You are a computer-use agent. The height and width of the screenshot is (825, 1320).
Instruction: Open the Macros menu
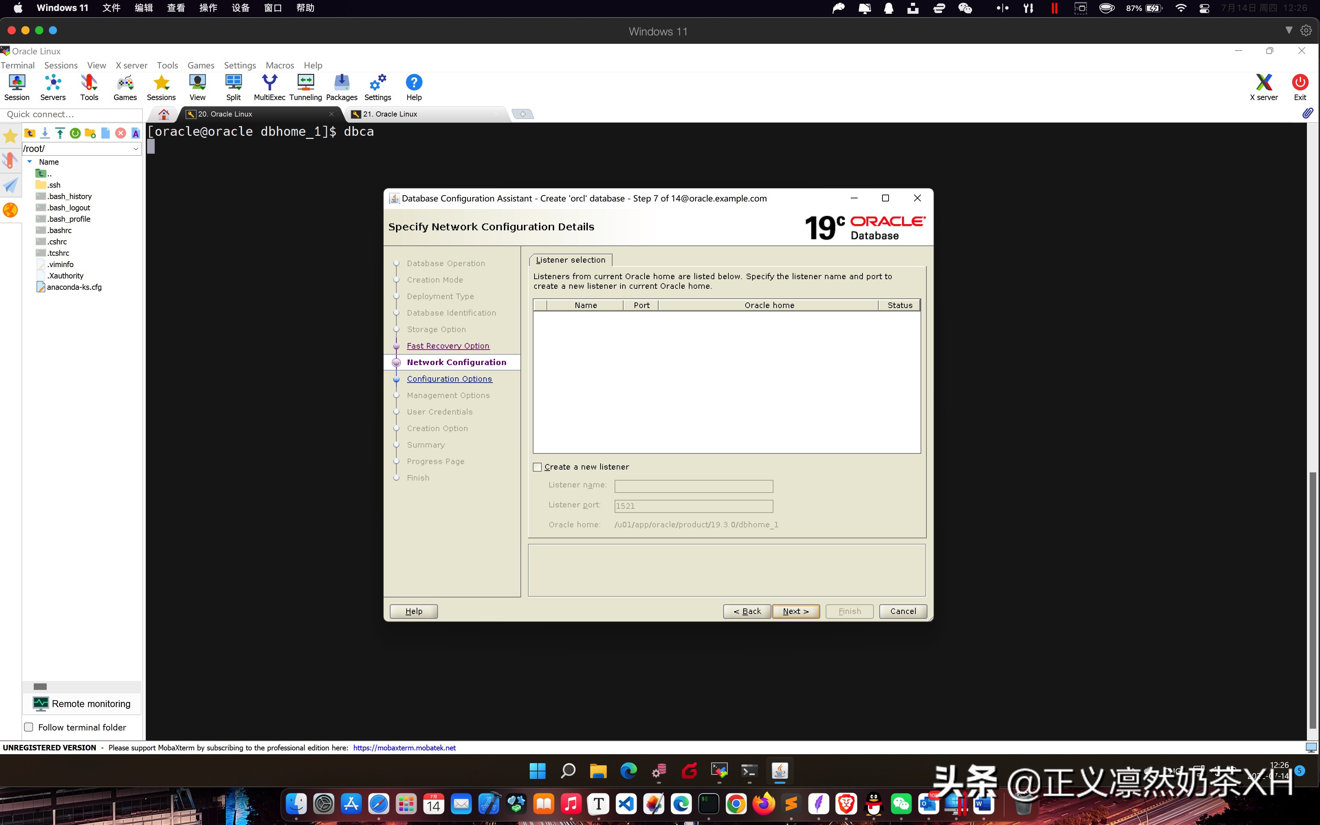click(280, 65)
